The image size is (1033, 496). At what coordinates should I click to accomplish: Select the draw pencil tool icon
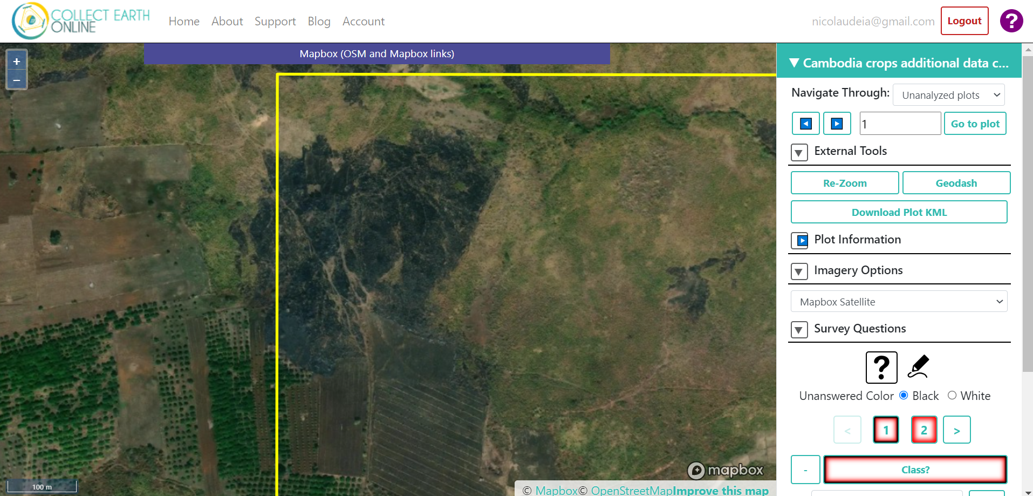[918, 366]
